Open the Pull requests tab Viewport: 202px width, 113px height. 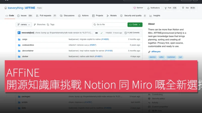coord(46,16)
